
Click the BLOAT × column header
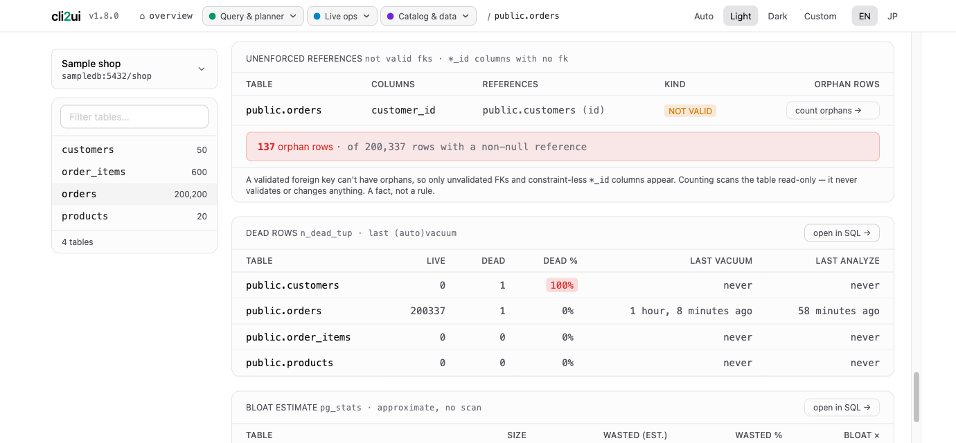point(862,435)
